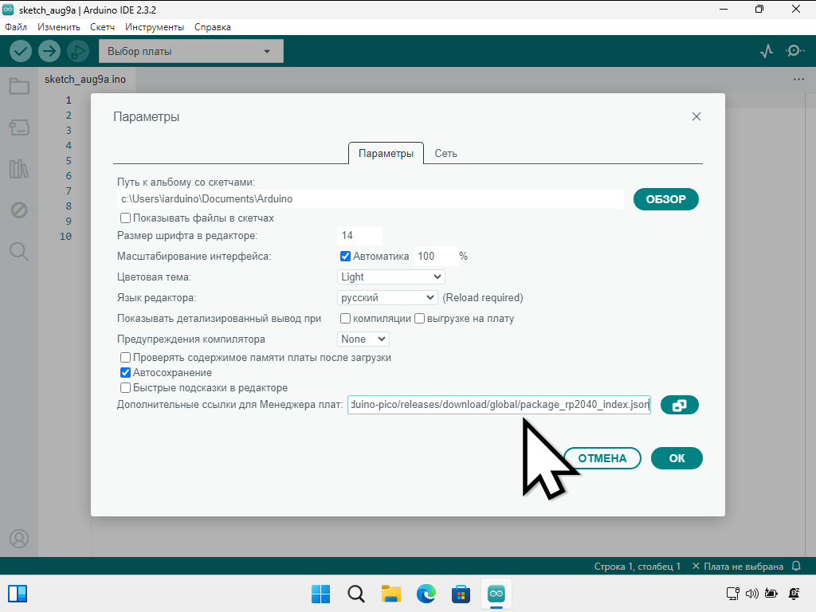Open the Serial Plotter icon
Viewport: 816px width, 612px height.
click(766, 51)
